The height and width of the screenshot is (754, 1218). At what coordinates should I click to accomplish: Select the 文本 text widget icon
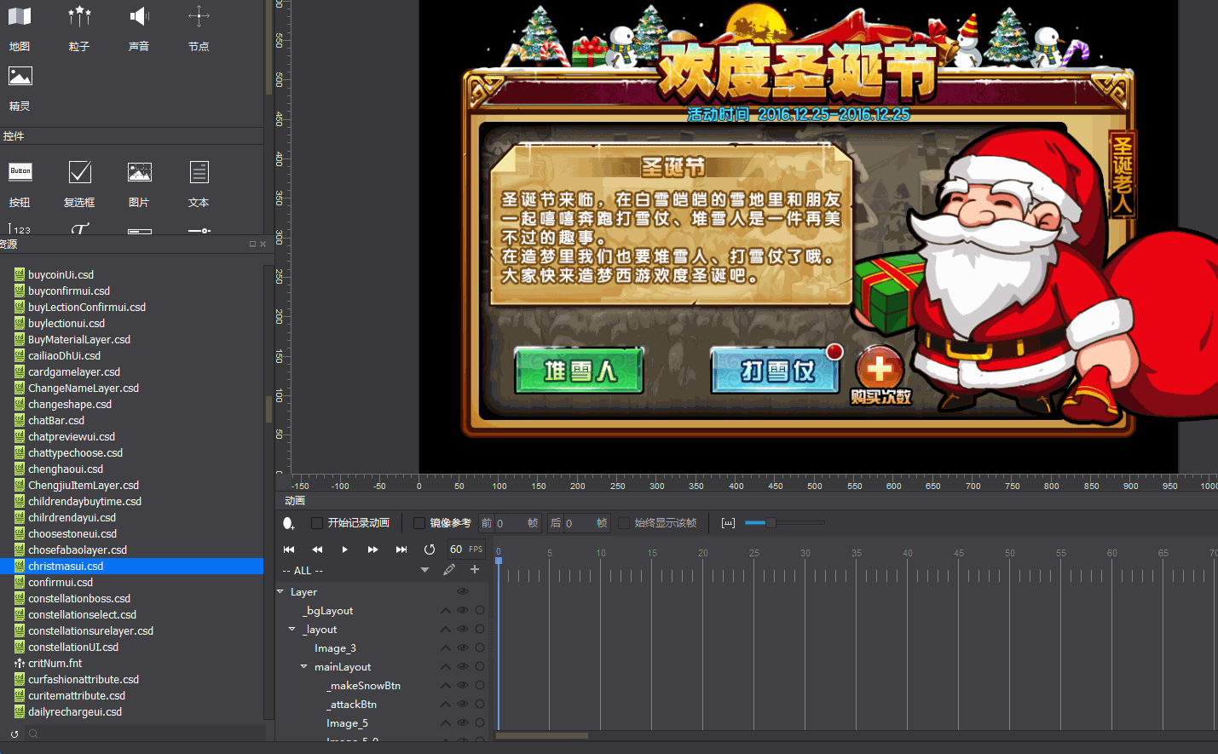199,172
